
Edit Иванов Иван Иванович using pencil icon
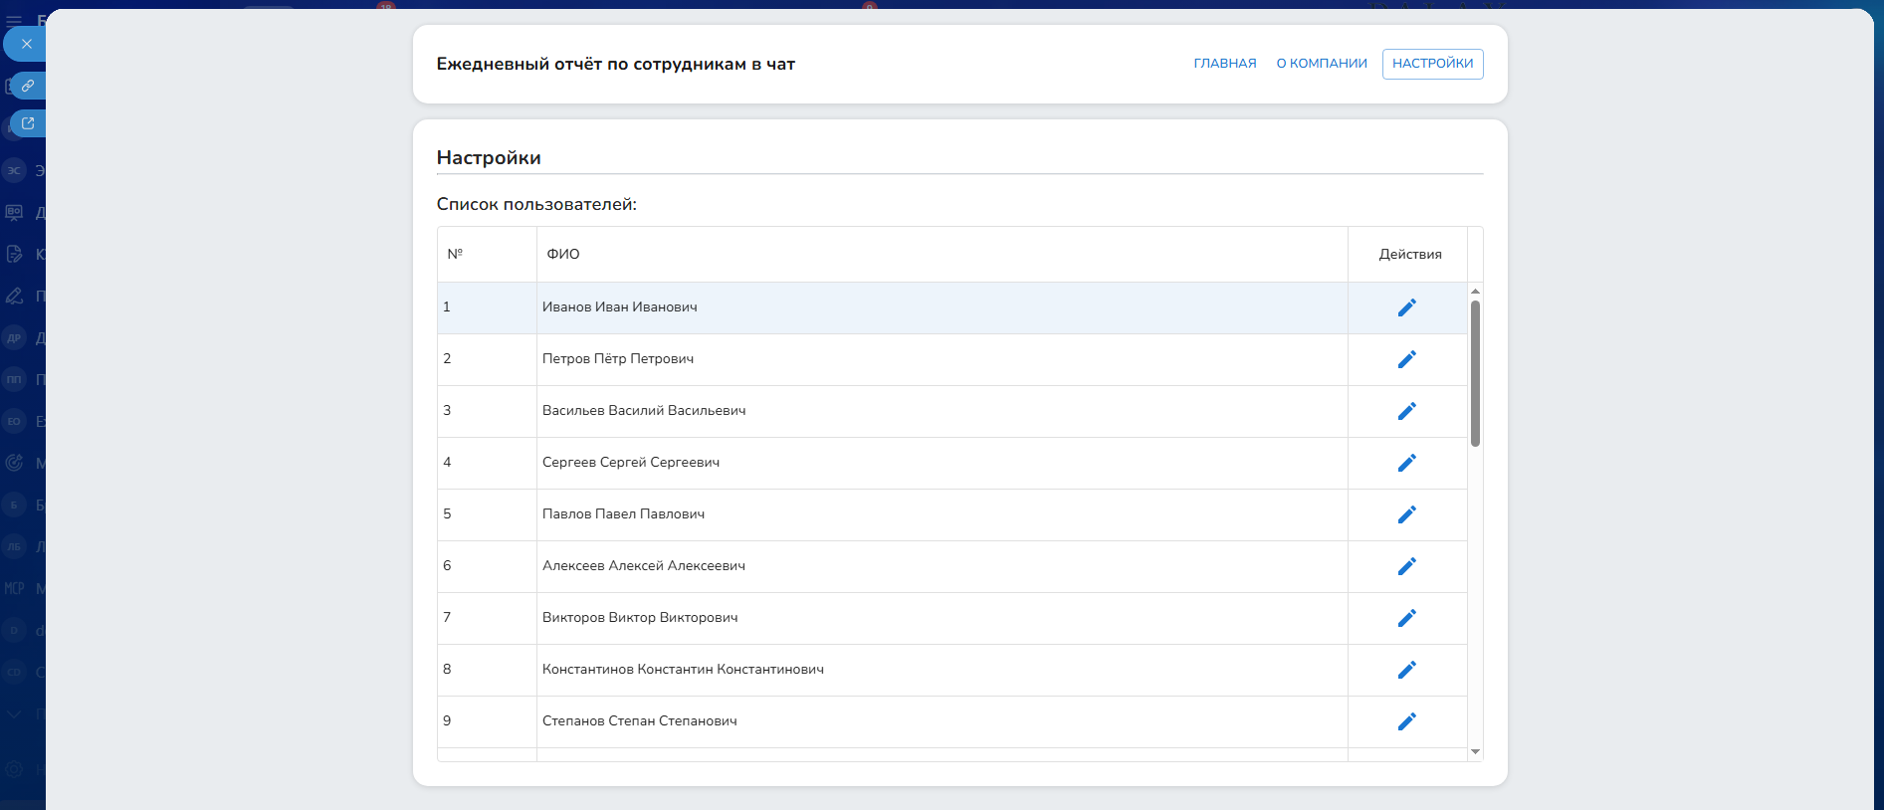tap(1406, 307)
